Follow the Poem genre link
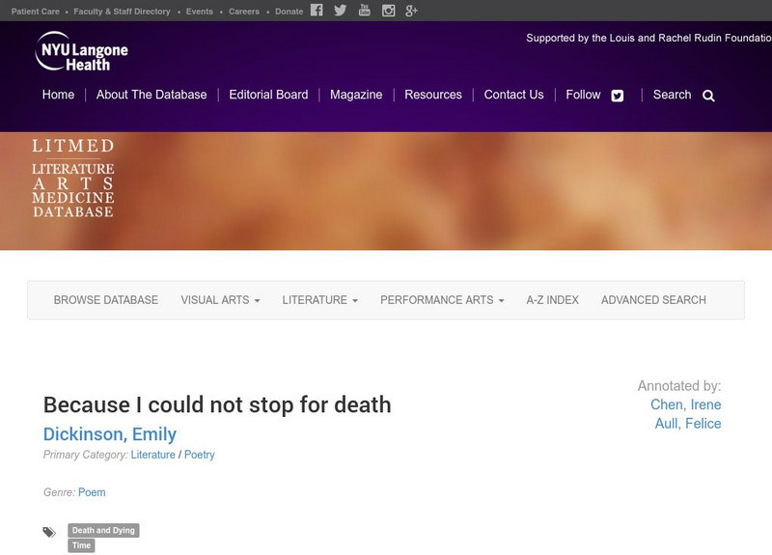Viewport: 772px width, 555px height. pos(92,492)
